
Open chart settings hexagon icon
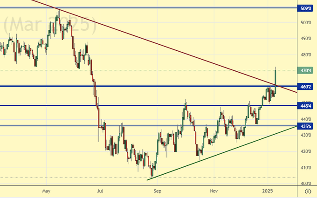[308, 191]
